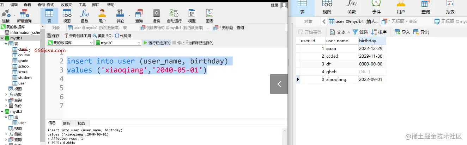Screen dimensions: 467x145
Task: Open the 查询 (Query) icon in left toolbar
Action: point(139,16)
